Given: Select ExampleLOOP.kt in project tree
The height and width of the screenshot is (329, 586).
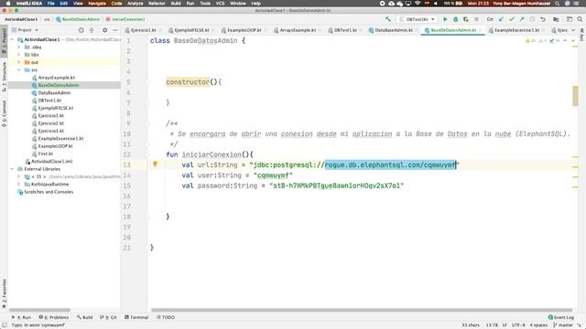Looking at the screenshot, I should pyautogui.click(x=55, y=146).
